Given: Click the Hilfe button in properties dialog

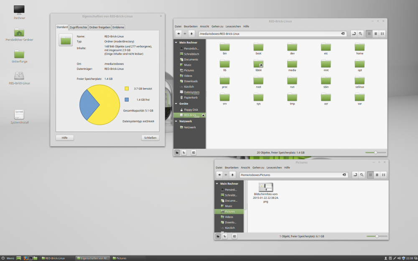Looking at the screenshot, I should 64,138.
